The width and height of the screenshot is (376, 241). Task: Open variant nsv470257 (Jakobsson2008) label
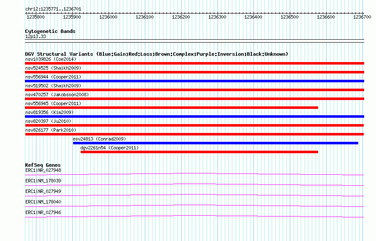tap(57, 95)
